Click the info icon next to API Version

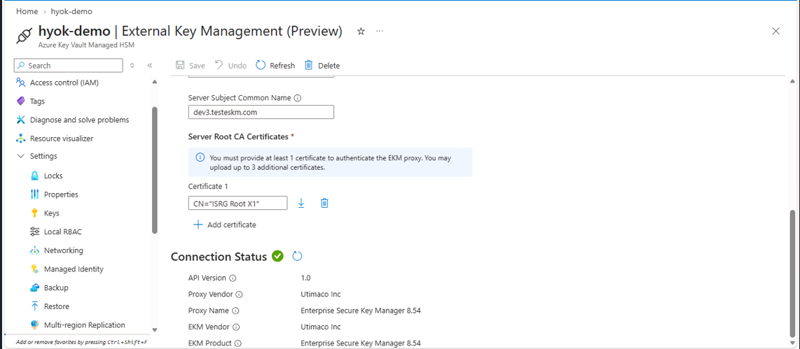tap(233, 278)
